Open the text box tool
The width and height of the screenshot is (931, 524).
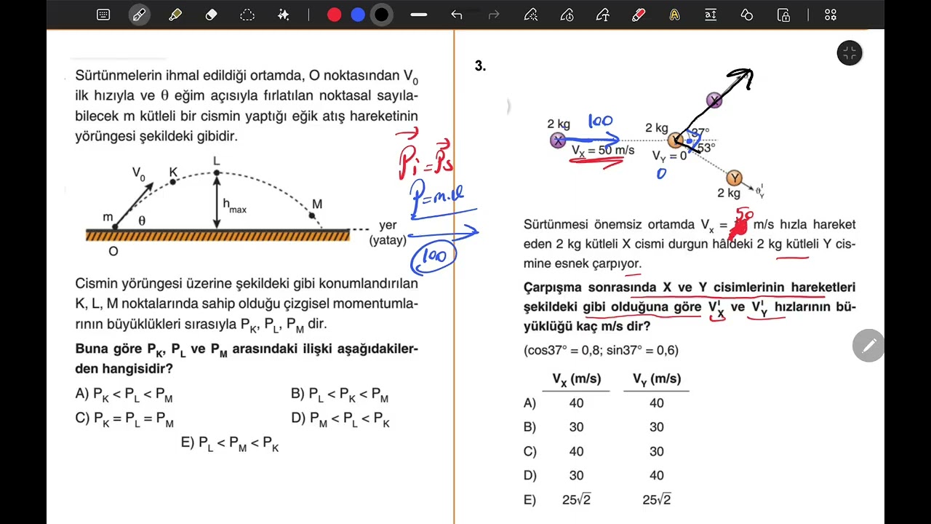pos(711,15)
